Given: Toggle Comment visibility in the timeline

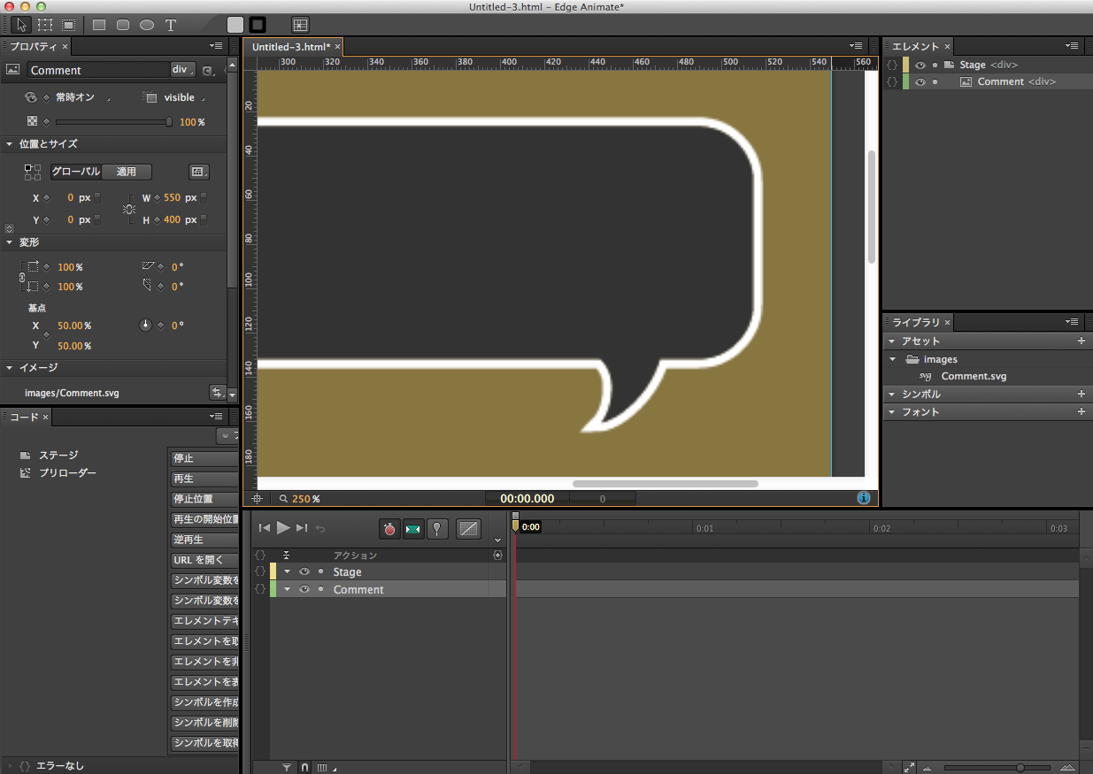Looking at the screenshot, I should (304, 589).
